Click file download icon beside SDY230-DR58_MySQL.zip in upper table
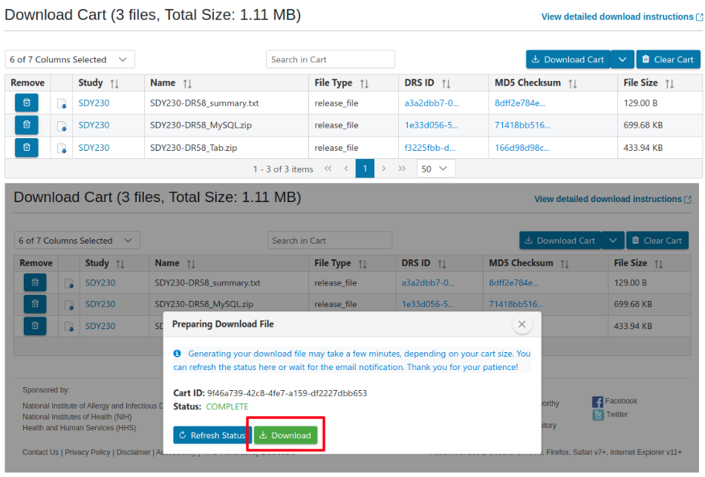This screenshot has width=705, height=477. (x=62, y=126)
